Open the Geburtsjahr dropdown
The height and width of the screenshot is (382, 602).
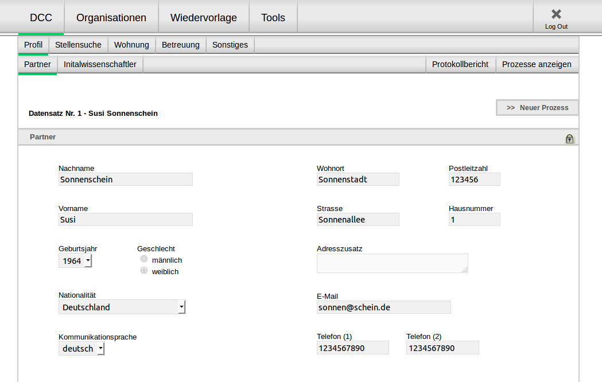75,261
